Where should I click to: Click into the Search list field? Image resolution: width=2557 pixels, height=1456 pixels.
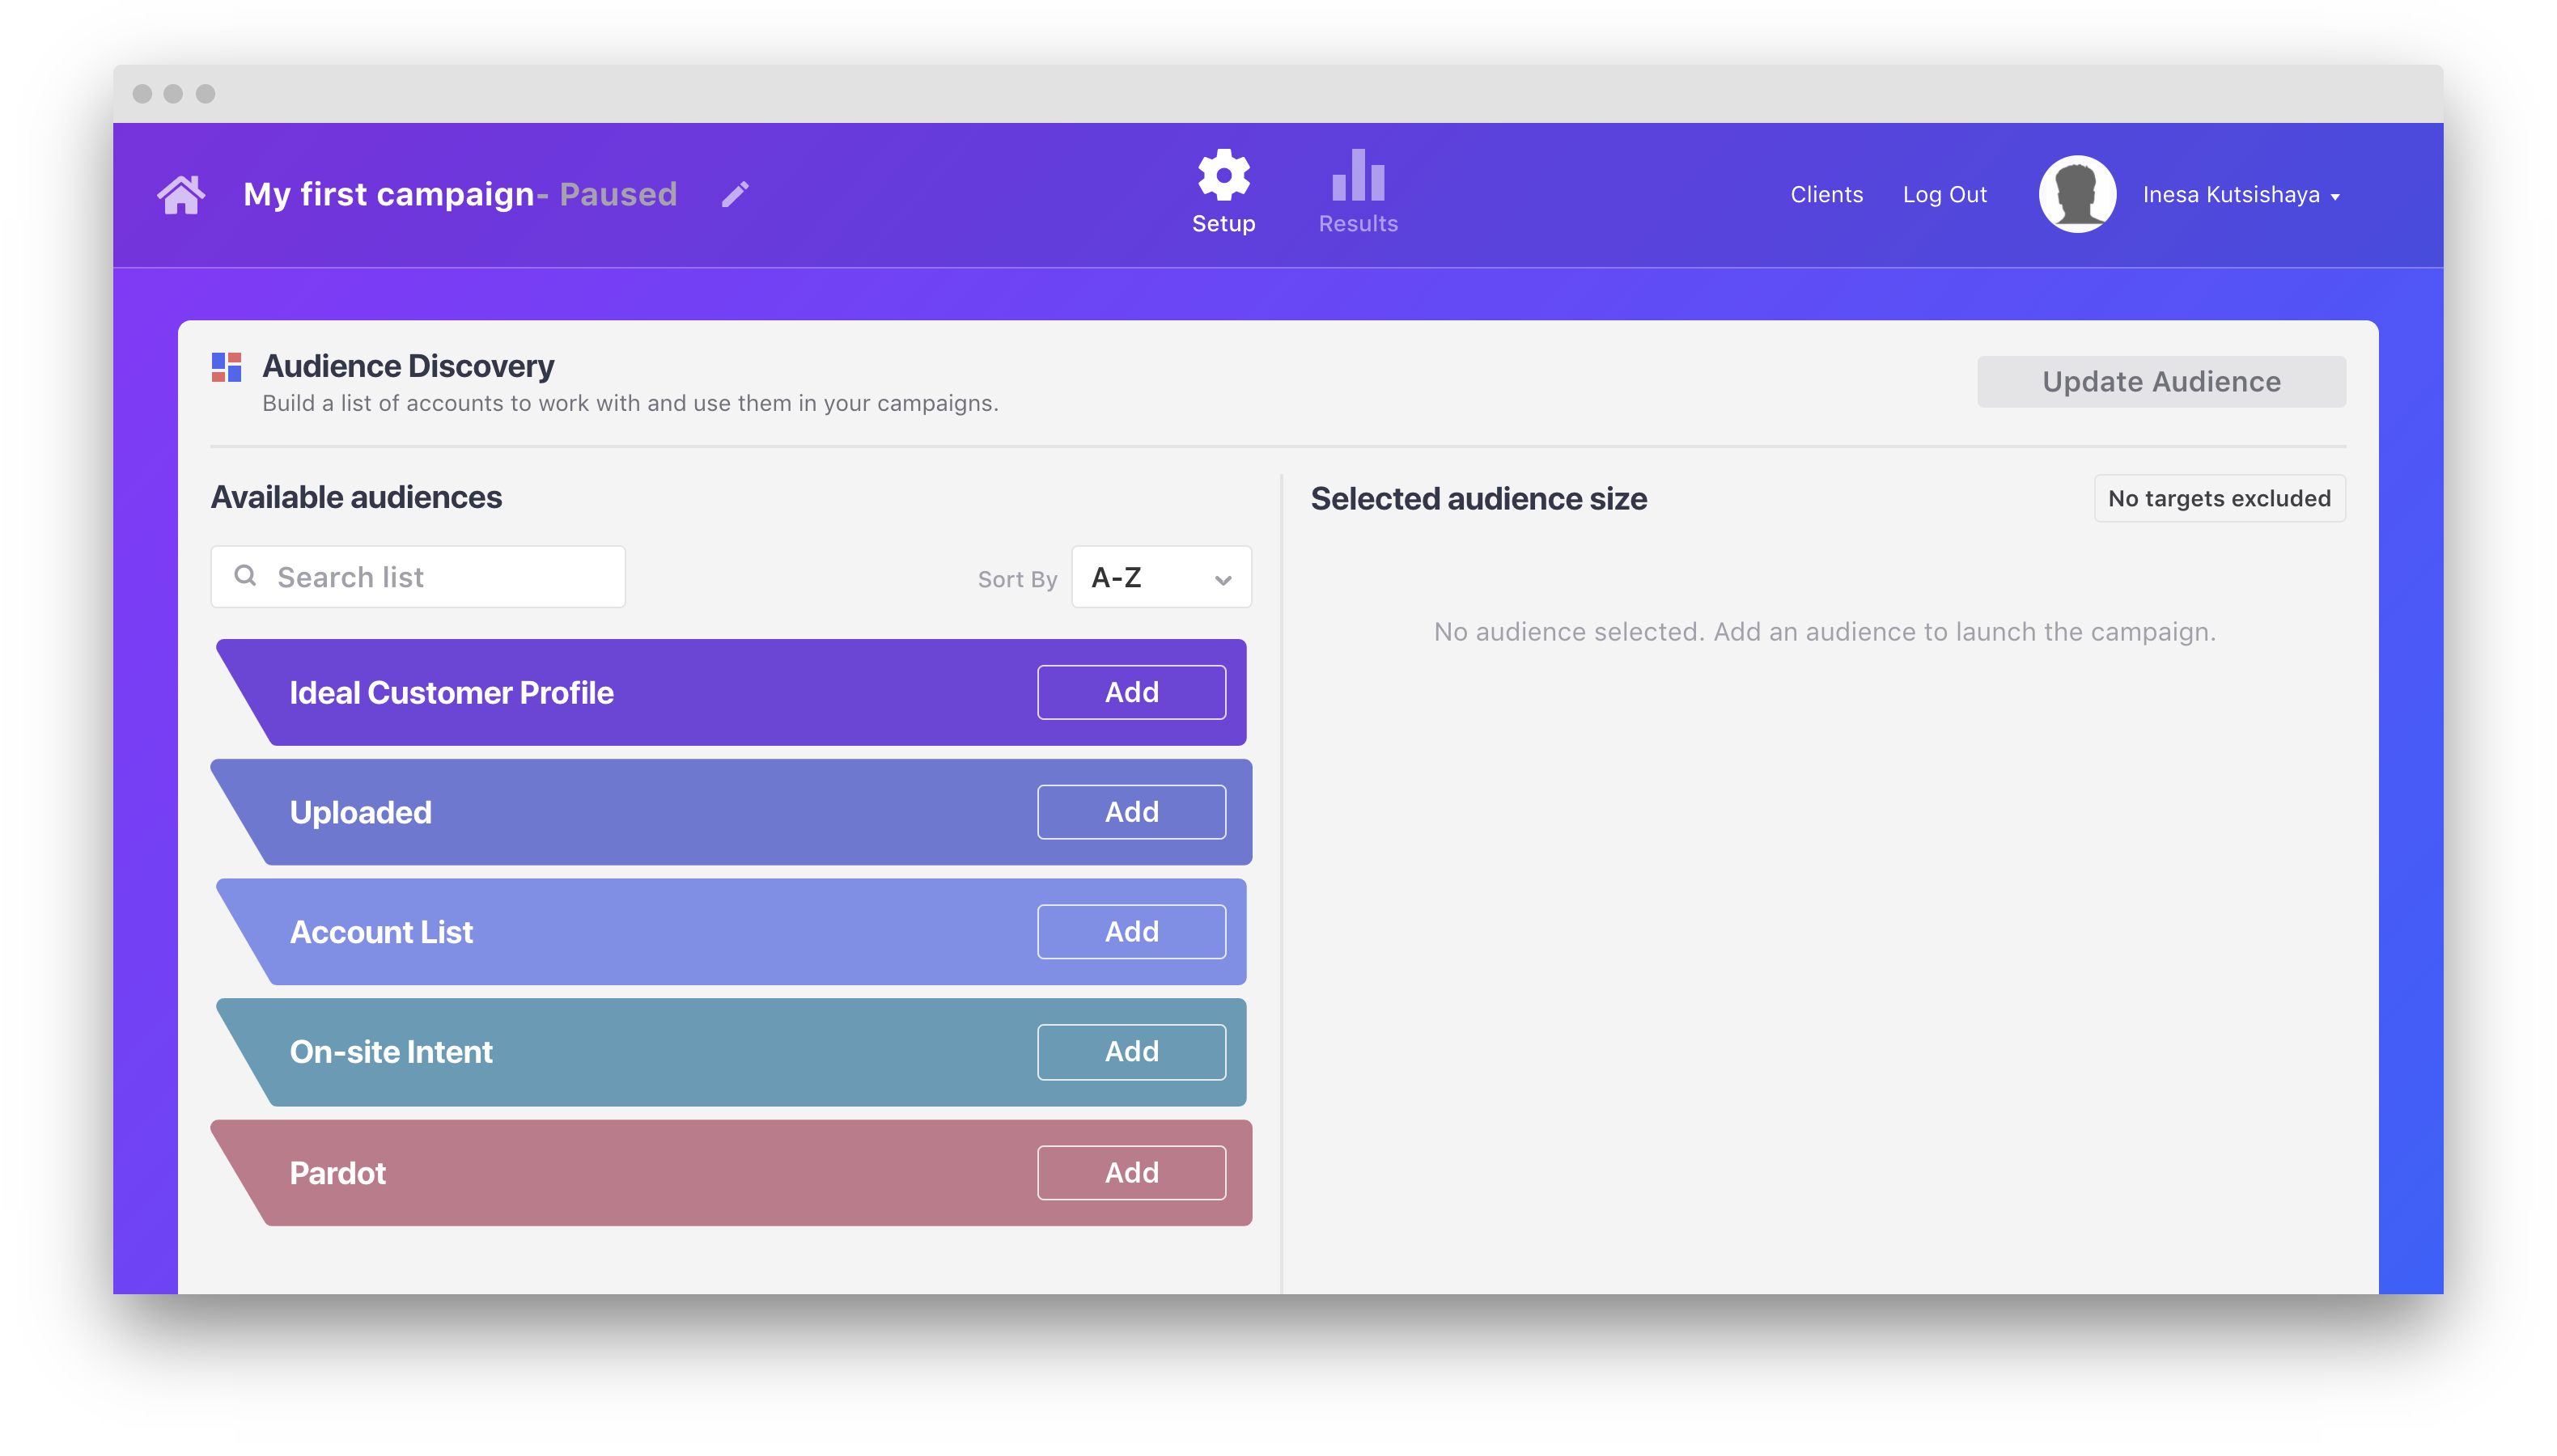440,577
